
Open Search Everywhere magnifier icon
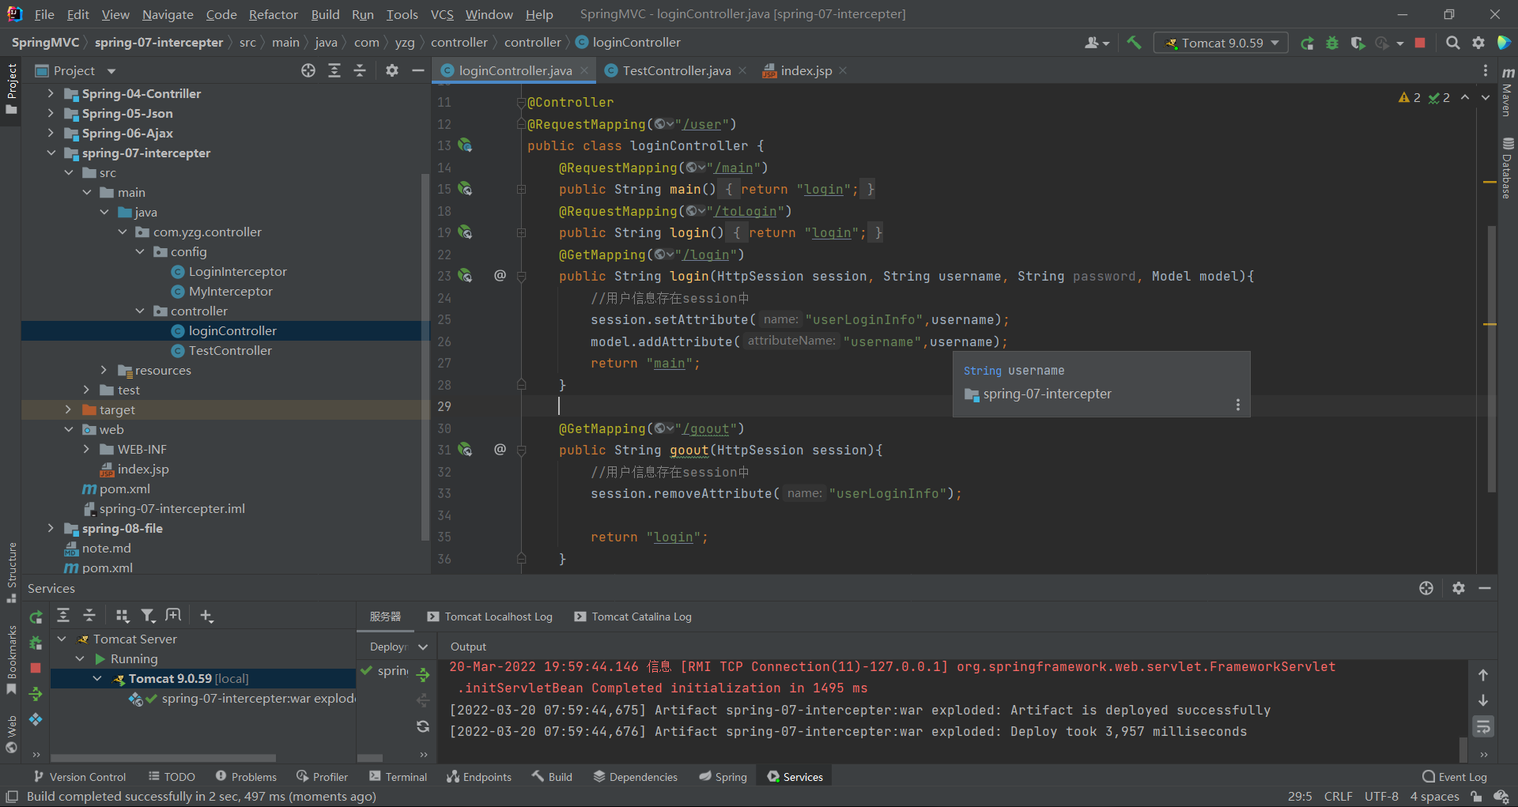[x=1452, y=43]
